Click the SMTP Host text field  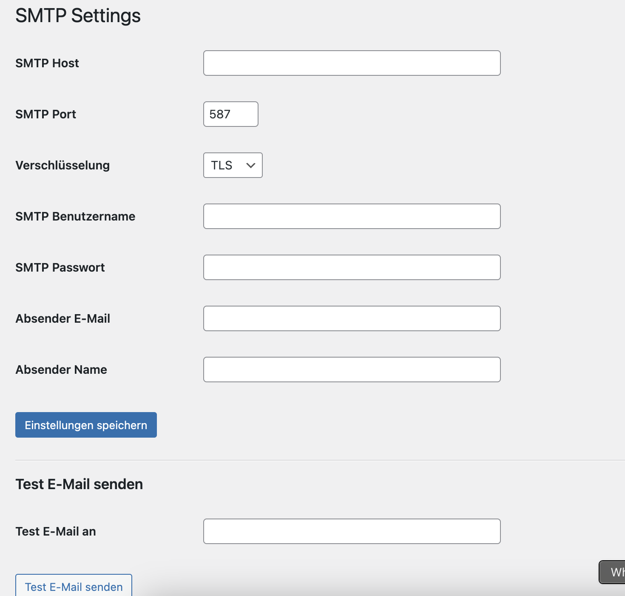(x=352, y=63)
